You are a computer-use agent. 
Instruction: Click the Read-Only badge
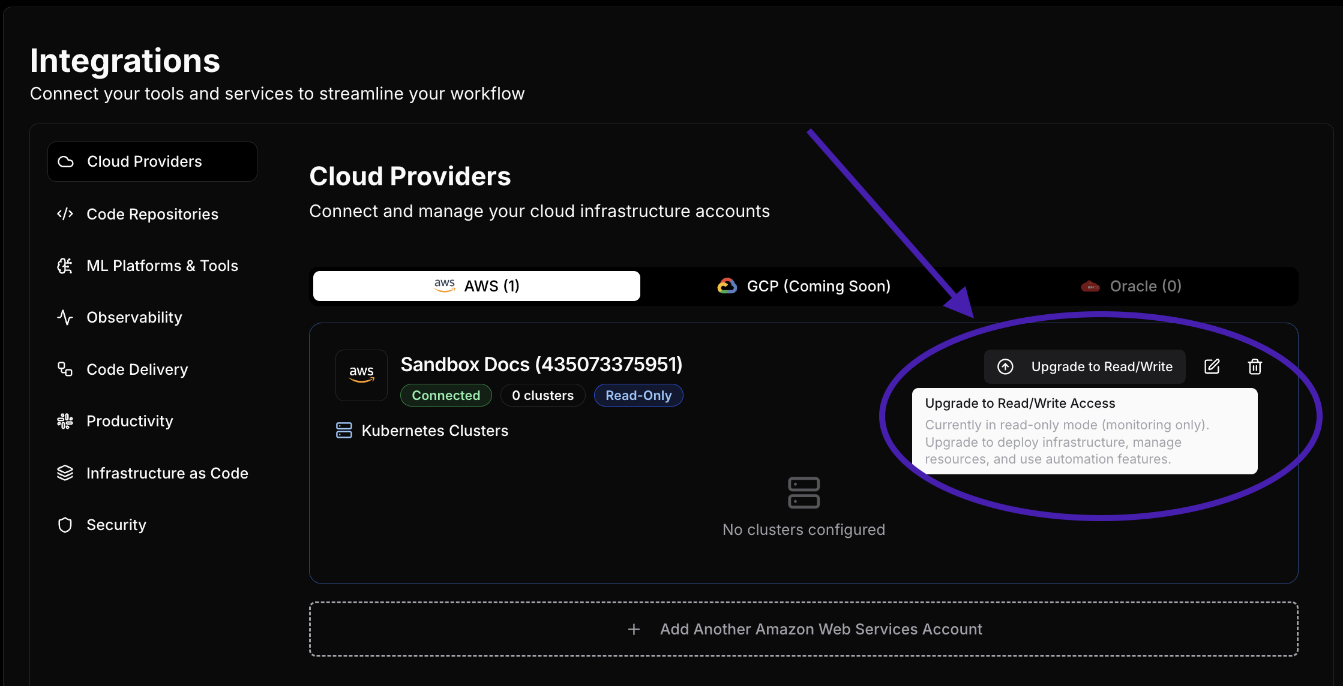[x=638, y=395]
